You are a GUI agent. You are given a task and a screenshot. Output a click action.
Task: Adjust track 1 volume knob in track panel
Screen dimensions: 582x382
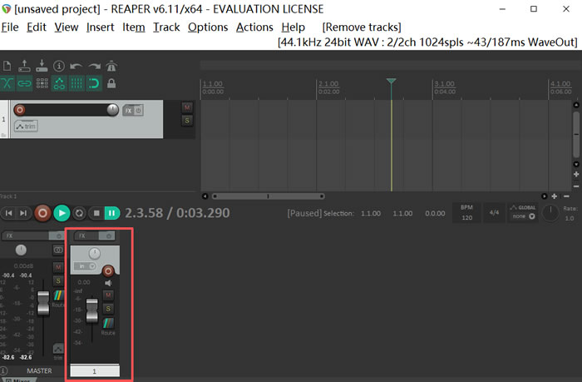tap(112, 110)
